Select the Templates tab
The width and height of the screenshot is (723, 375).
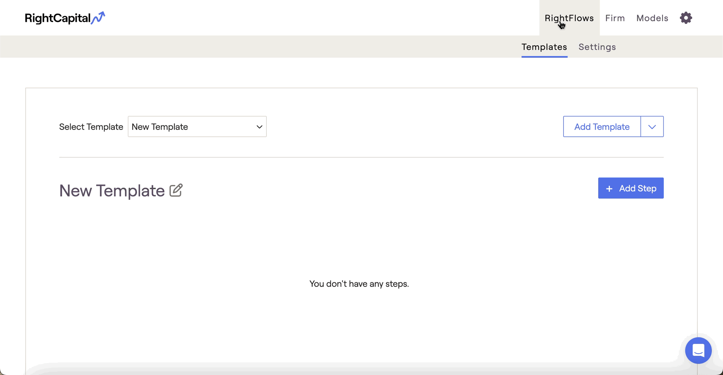click(x=544, y=47)
